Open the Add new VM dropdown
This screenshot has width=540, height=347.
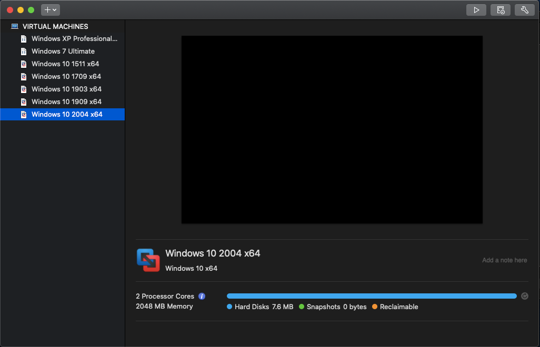(x=51, y=10)
